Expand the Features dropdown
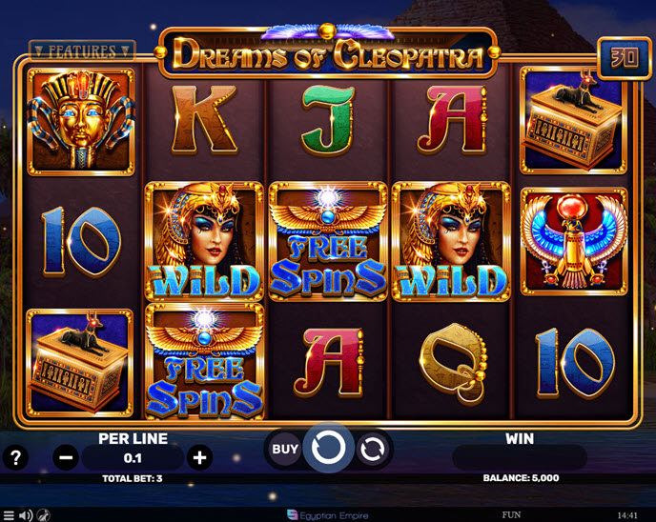Screen dimensions: 656x522 pos(82,51)
